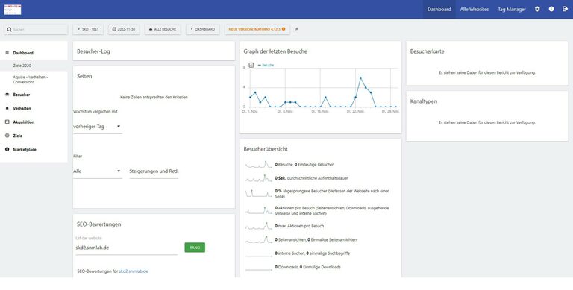The image size is (573, 290).
Task: Click the calendar icon for date 2022-11-30
Action: 114,29
